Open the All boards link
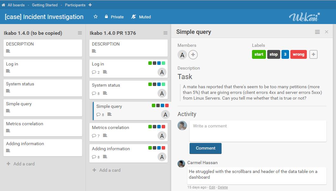Screen dimensions: 336x191 pos(16,5)
